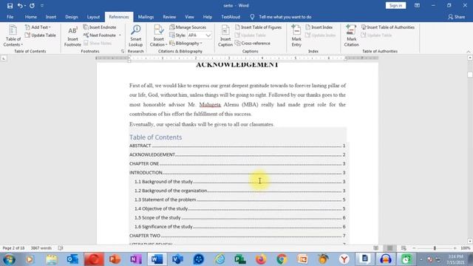Open Google Chrome from the taskbar
Viewport: 473px width, 266px height.
click(x=282, y=259)
